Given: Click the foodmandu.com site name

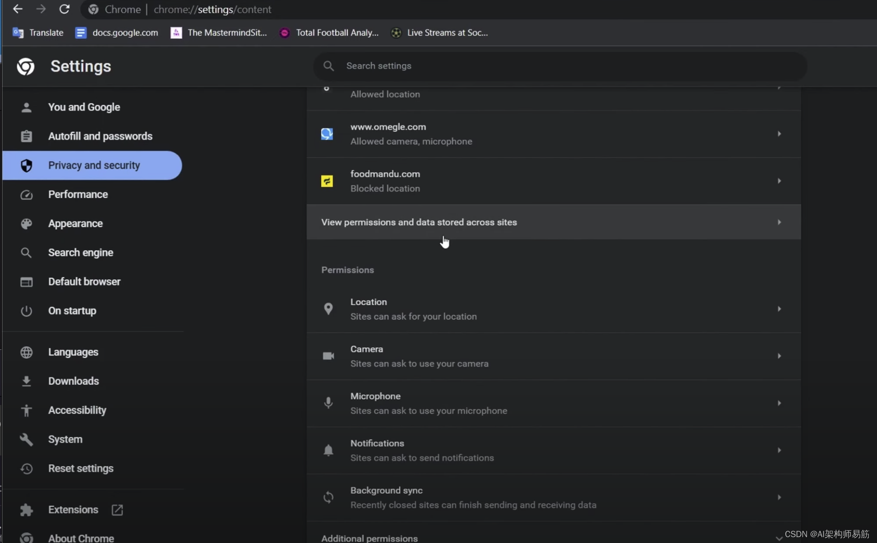Looking at the screenshot, I should pos(385,174).
